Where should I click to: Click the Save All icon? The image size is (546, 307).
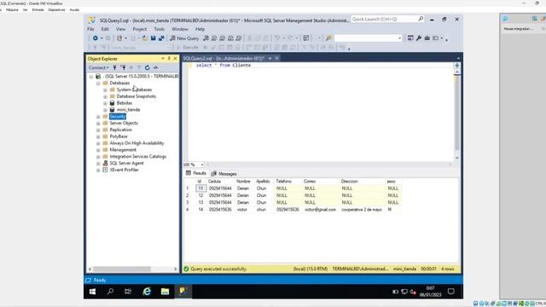coord(161,38)
